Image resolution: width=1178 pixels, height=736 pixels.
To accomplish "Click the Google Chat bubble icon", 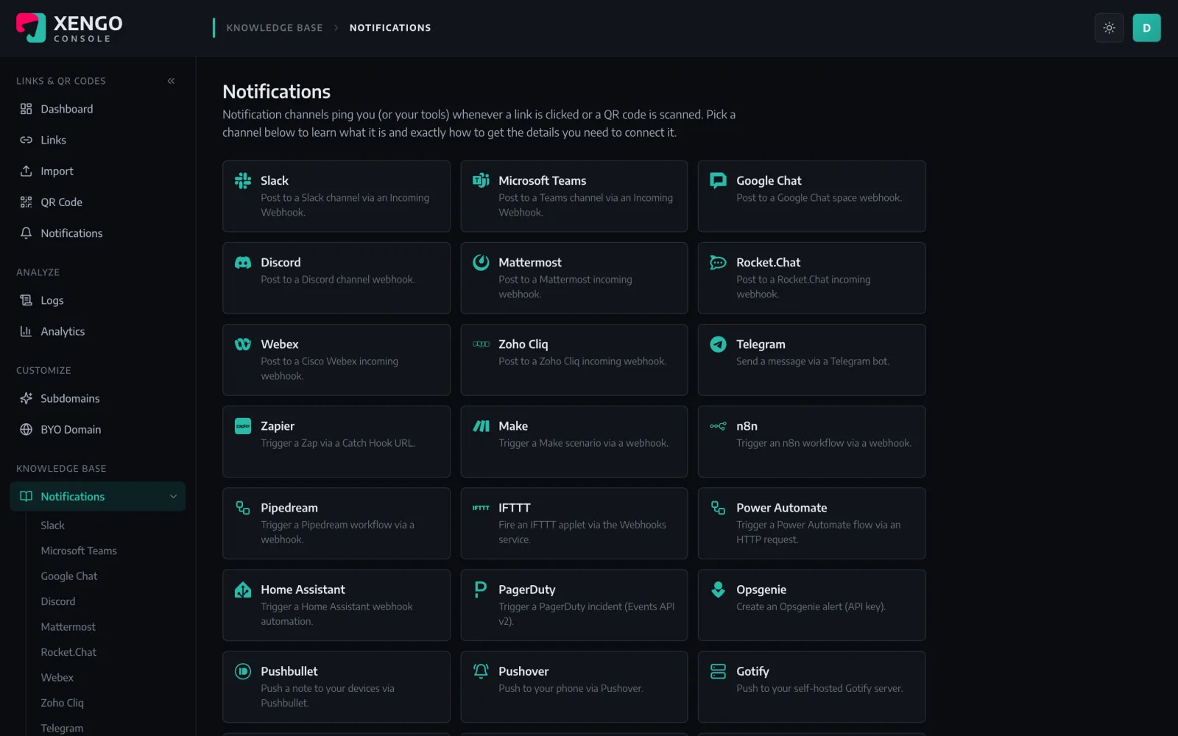I will pyautogui.click(x=718, y=181).
